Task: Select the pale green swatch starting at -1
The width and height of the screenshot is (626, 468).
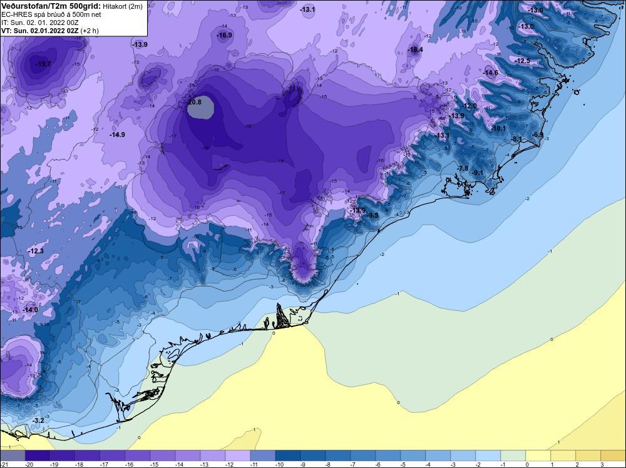Action: (513, 455)
